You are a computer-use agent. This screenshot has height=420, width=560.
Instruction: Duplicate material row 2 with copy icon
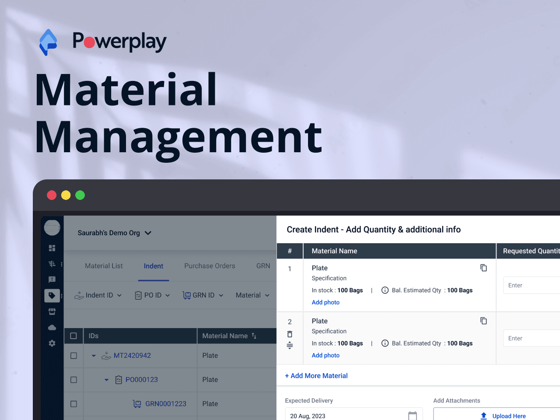[x=483, y=321]
